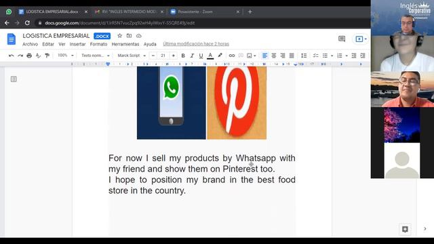Click the LOGISTICA EMPRESARIAL document title
Screen dimensions: 434x244
(56, 36)
